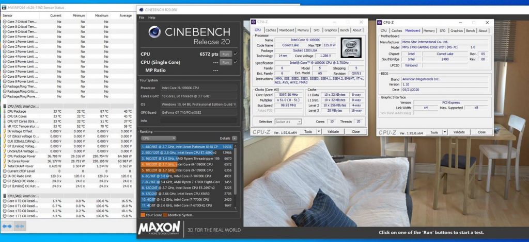Image resolution: width=529 pixels, height=242 pixels.
Task: Open Graphics tab in CPU-Z mainboard window
Action: [x=457, y=30]
